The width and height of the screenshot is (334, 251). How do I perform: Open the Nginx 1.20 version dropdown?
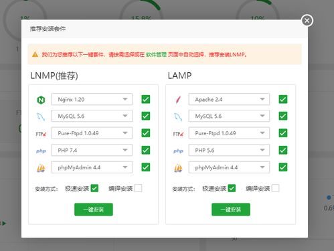92,99
